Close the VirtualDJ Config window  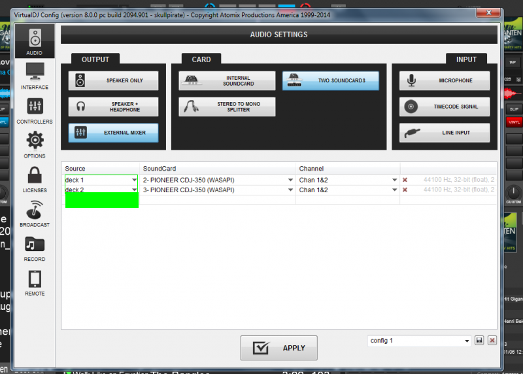488,12
